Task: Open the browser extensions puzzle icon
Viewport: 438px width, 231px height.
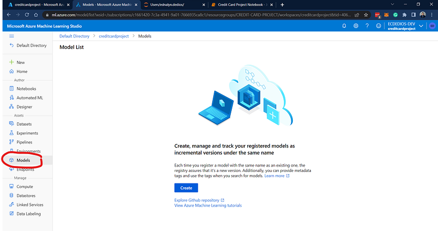Action: click(404, 15)
